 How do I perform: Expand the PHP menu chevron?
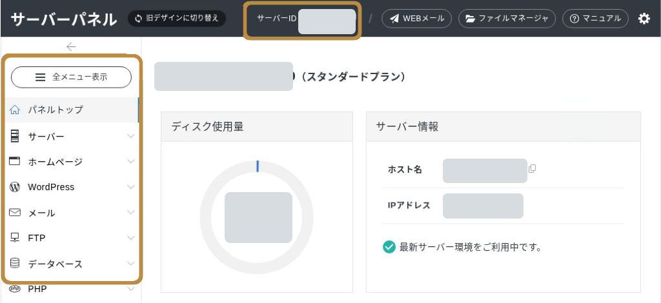[x=130, y=289]
